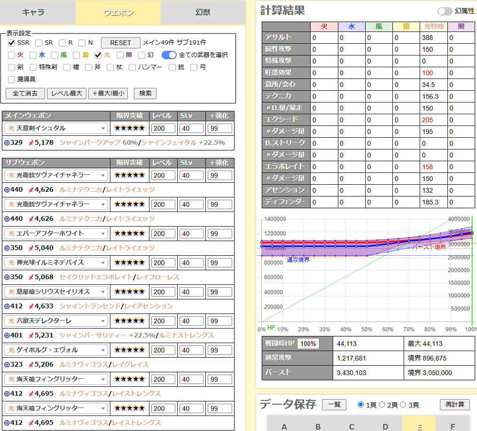
Task: Open the 幻獣 tab
Action: tap(203, 12)
